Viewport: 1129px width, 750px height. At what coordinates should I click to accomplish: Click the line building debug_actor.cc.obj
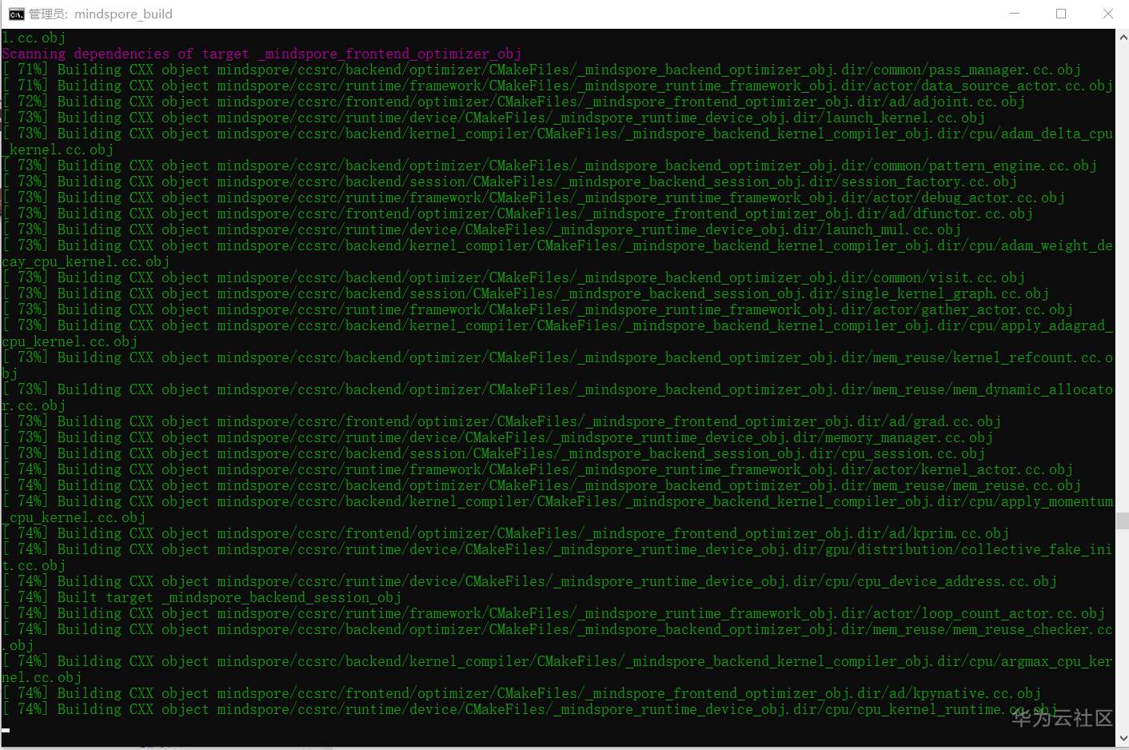(x=533, y=197)
